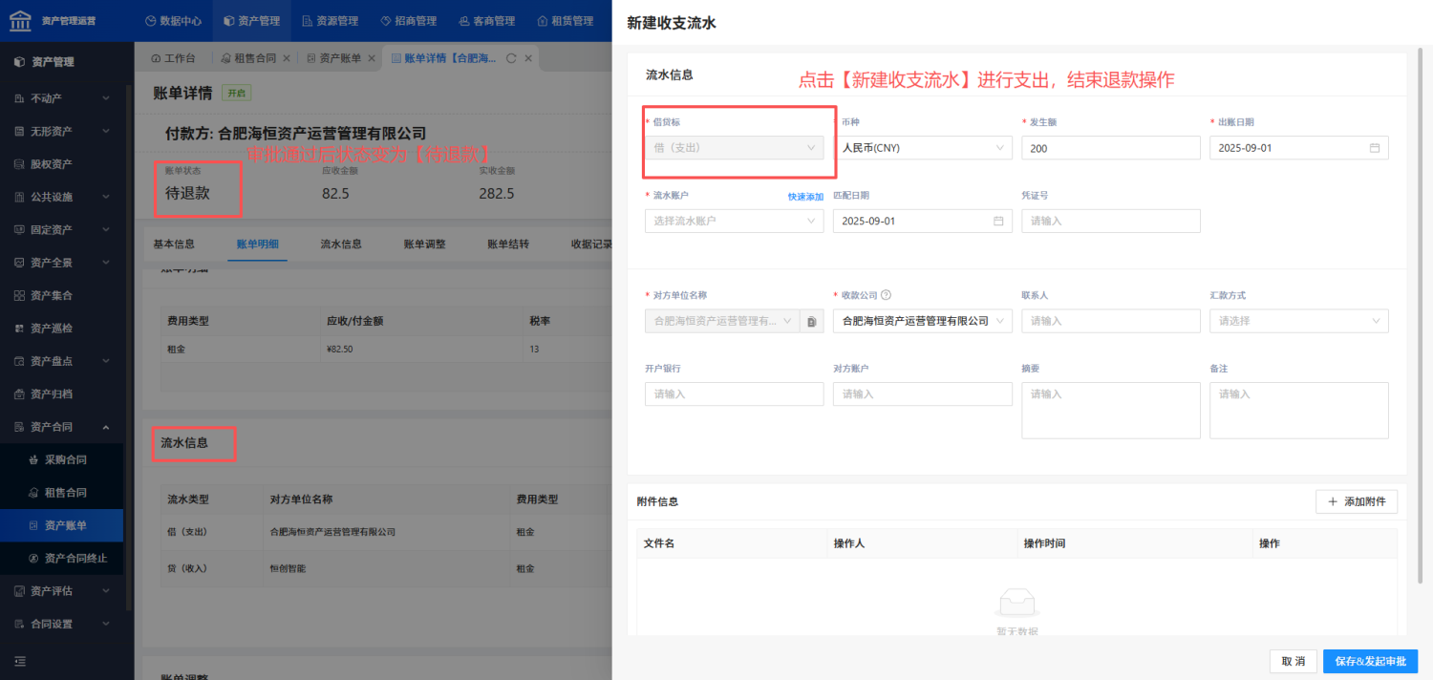1433x680 pixels.
Task: Click the 保存&发起审批 button
Action: tap(1370, 661)
